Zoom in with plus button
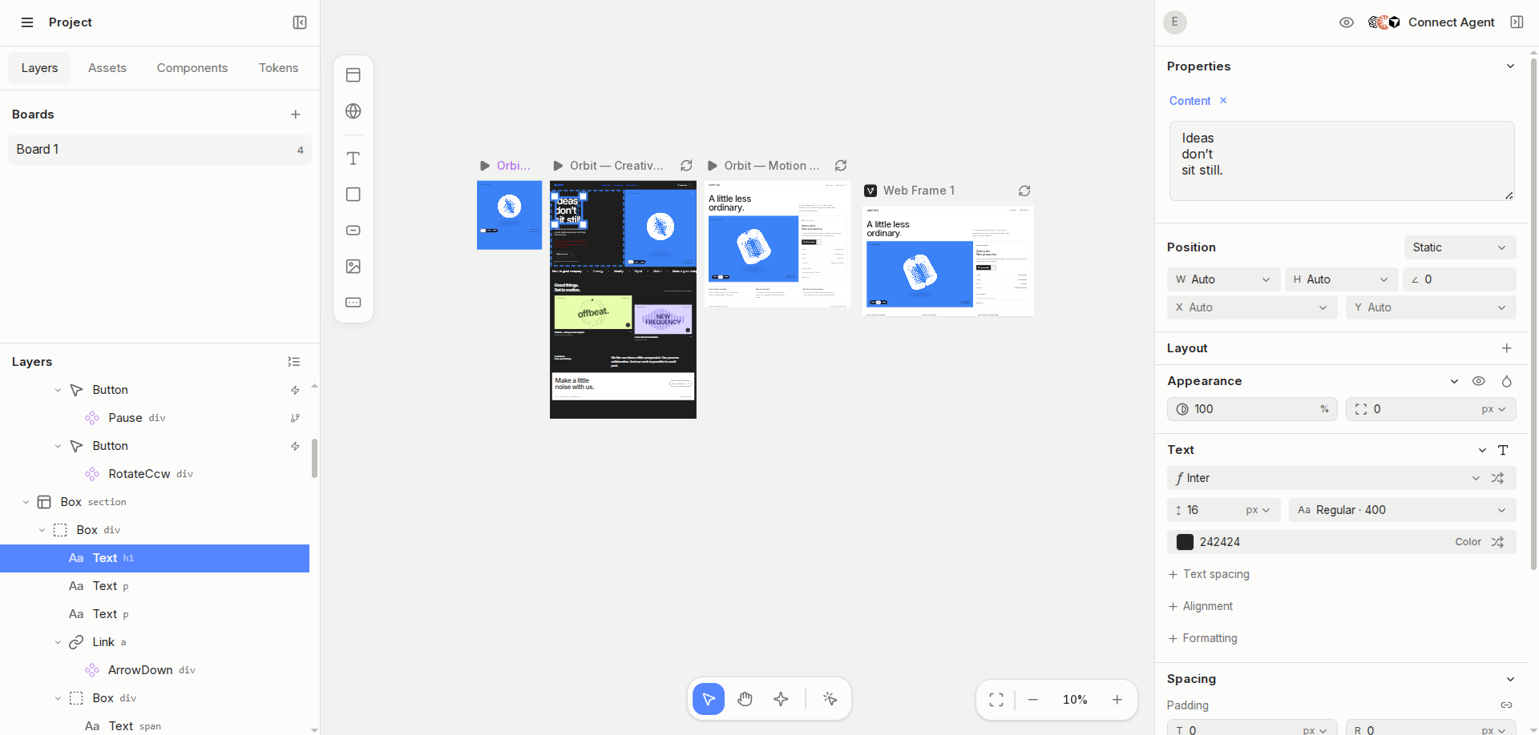Viewport: 1539px width, 735px height. pyautogui.click(x=1117, y=700)
